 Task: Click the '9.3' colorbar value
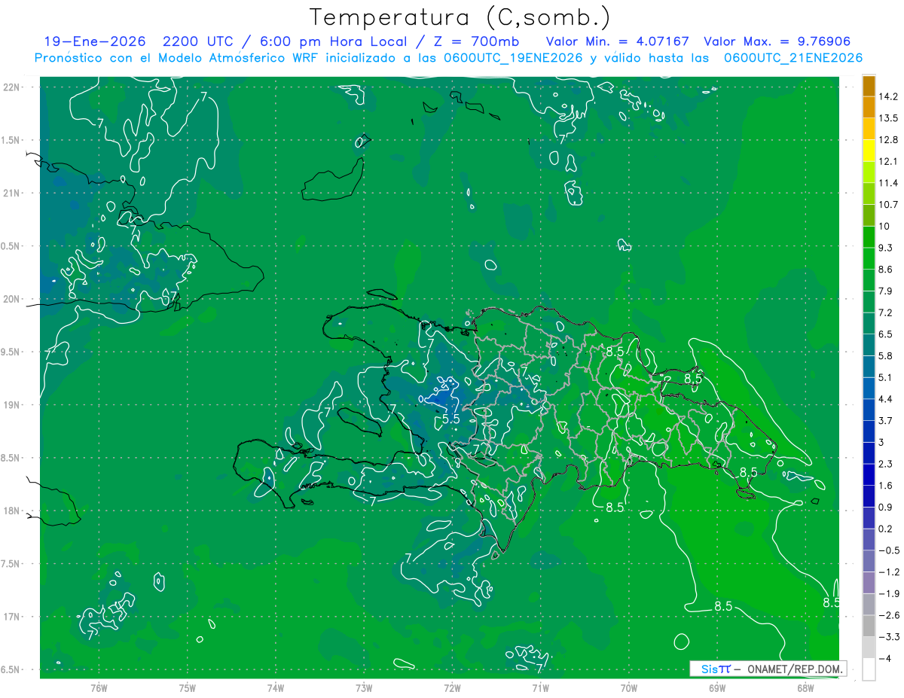click(x=886, y=248)
